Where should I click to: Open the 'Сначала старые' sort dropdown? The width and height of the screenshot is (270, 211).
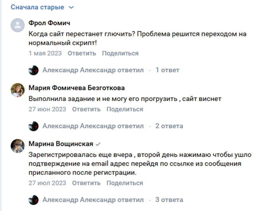coord(42,7)
